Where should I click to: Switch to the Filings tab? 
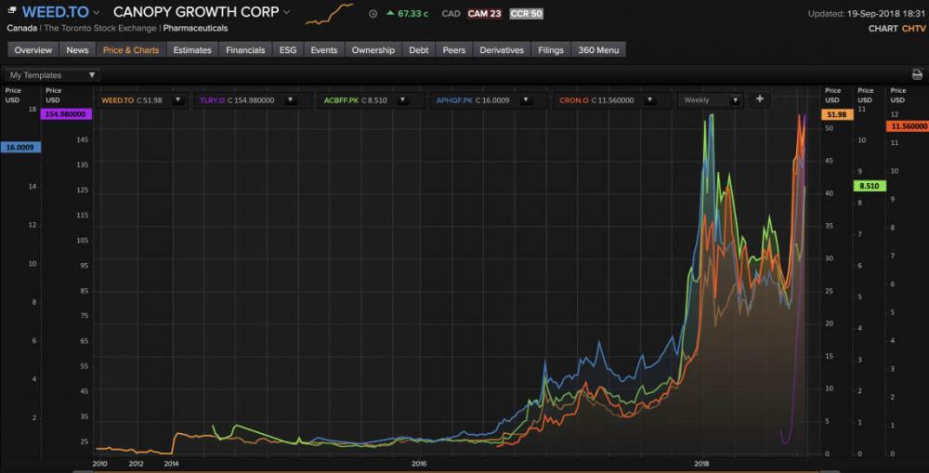(x=551, y=50)
